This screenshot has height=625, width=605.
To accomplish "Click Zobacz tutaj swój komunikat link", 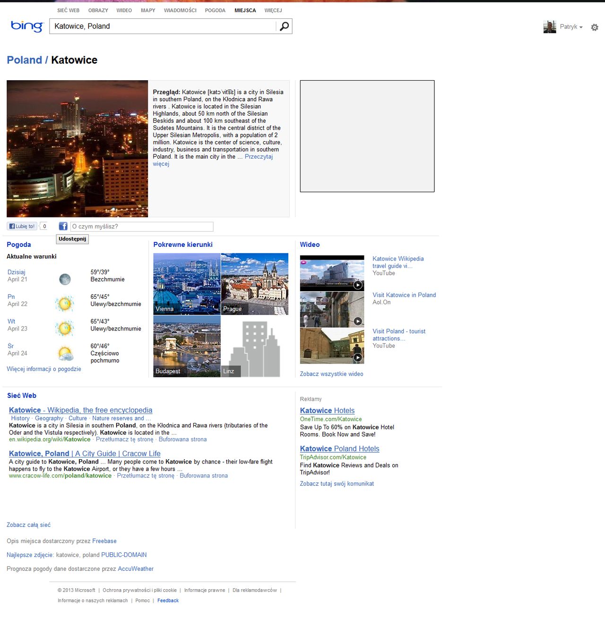I will click(x=337, y=484).
